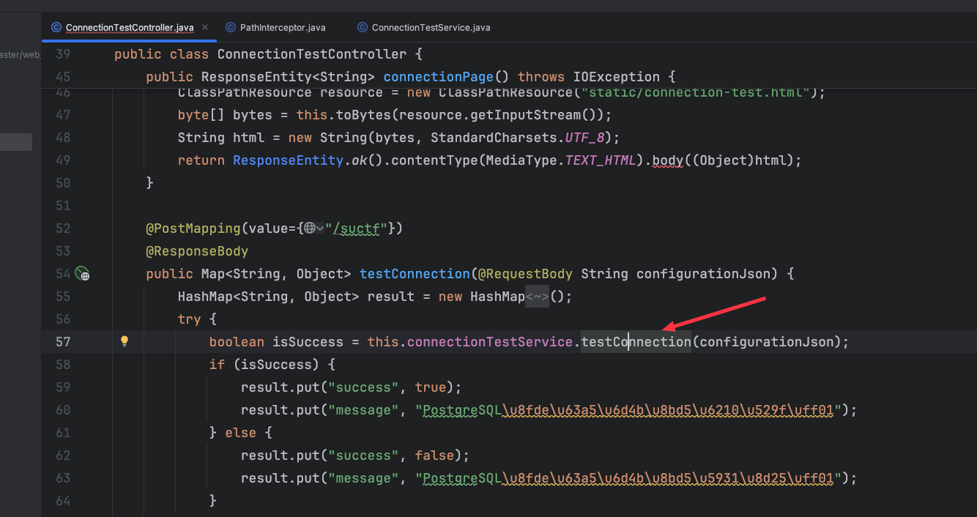977x517 pixels.
Task: Click the IOException in the sticky header
Action: (x=617, y=77)
